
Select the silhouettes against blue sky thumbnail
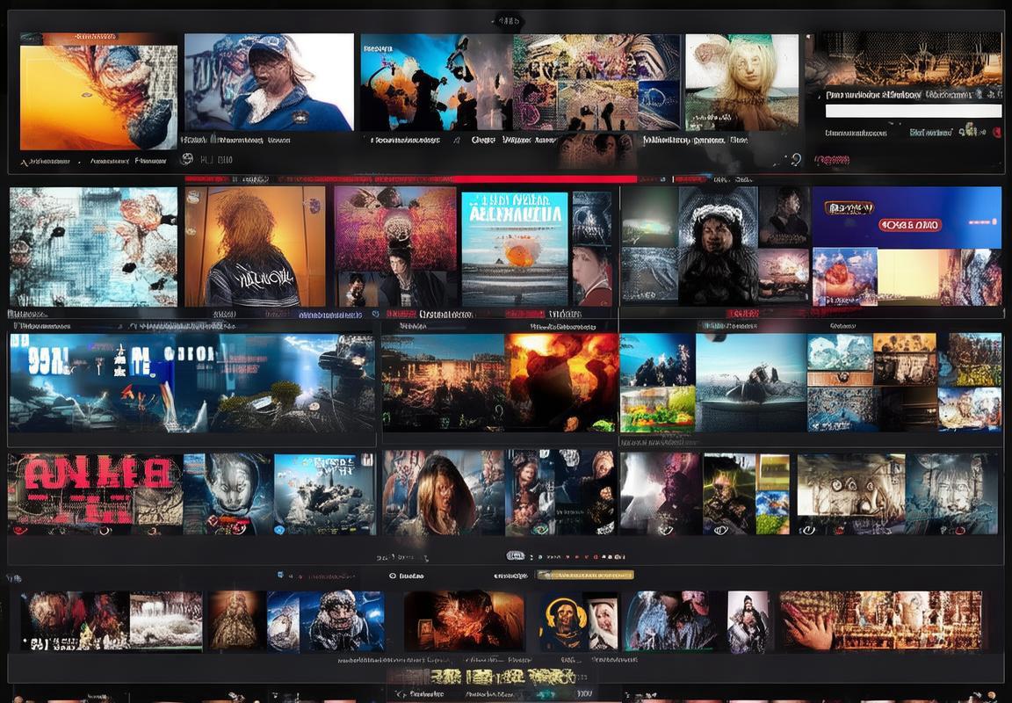click(x=437, y=82)
